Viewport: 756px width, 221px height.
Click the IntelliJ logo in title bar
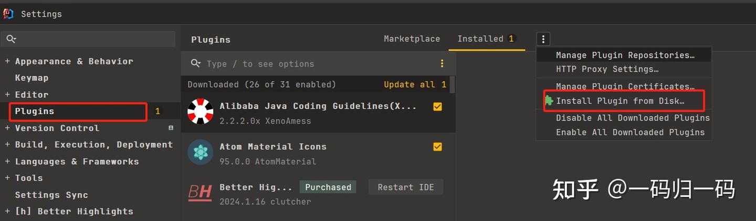click(x=8, y=14)
